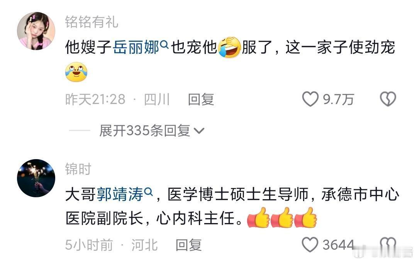Reply to 锦时's comment
The image size is (417, 262).
188,245
